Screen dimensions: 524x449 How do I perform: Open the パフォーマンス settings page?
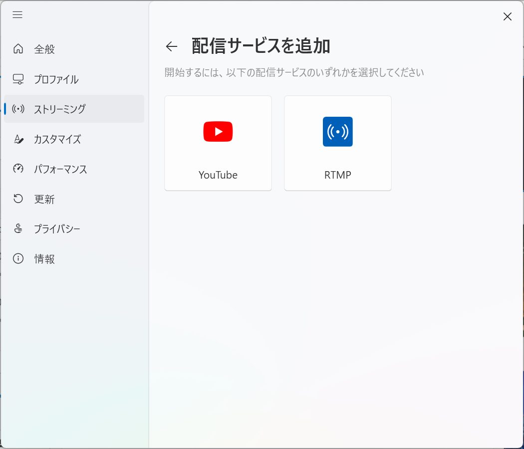[74, 169]
